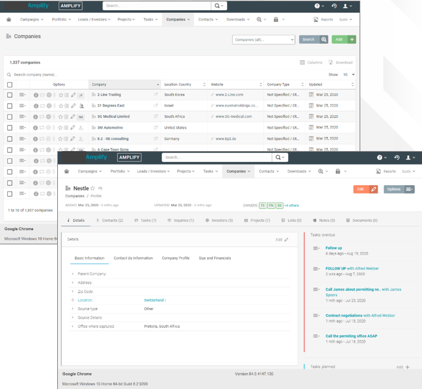
Task: Open the Documents (0) tab
Action: 362,221
